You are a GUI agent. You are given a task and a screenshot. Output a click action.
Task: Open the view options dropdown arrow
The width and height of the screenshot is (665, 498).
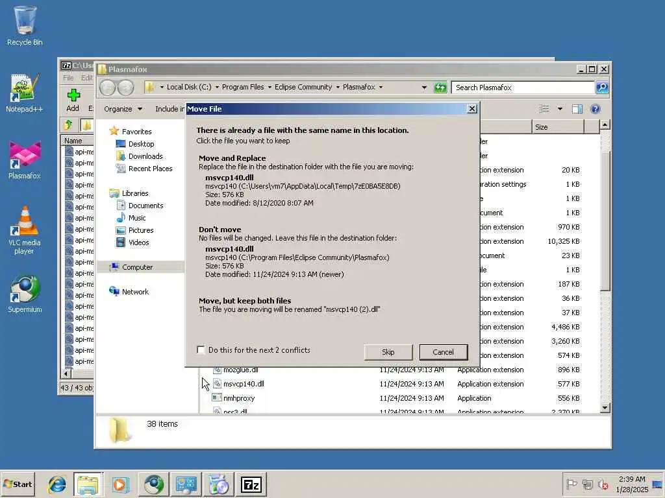tap(560, 109)
